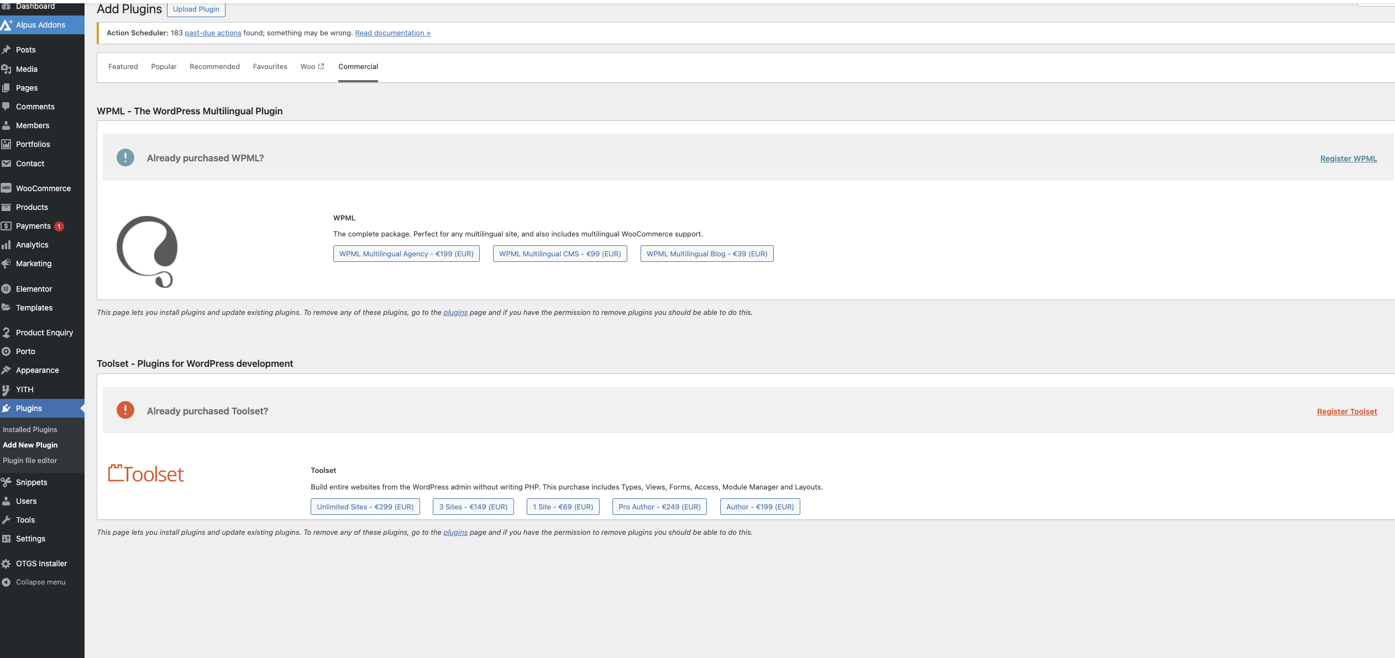Open the Favourites tab
1395x658 pixels.
pos(270,67)
